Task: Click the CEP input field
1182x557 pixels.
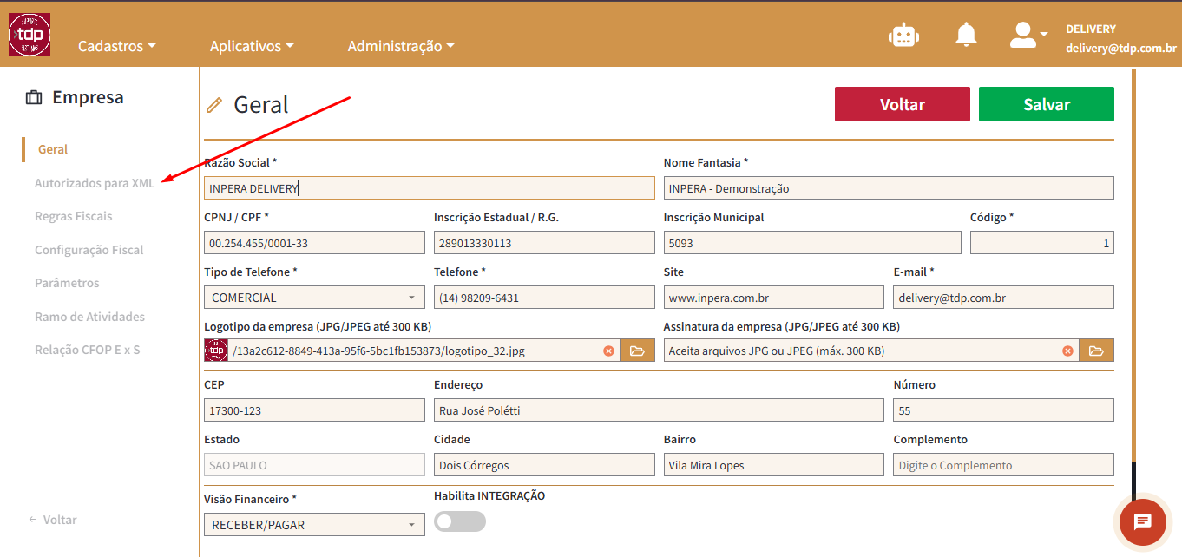Action: 314,410
